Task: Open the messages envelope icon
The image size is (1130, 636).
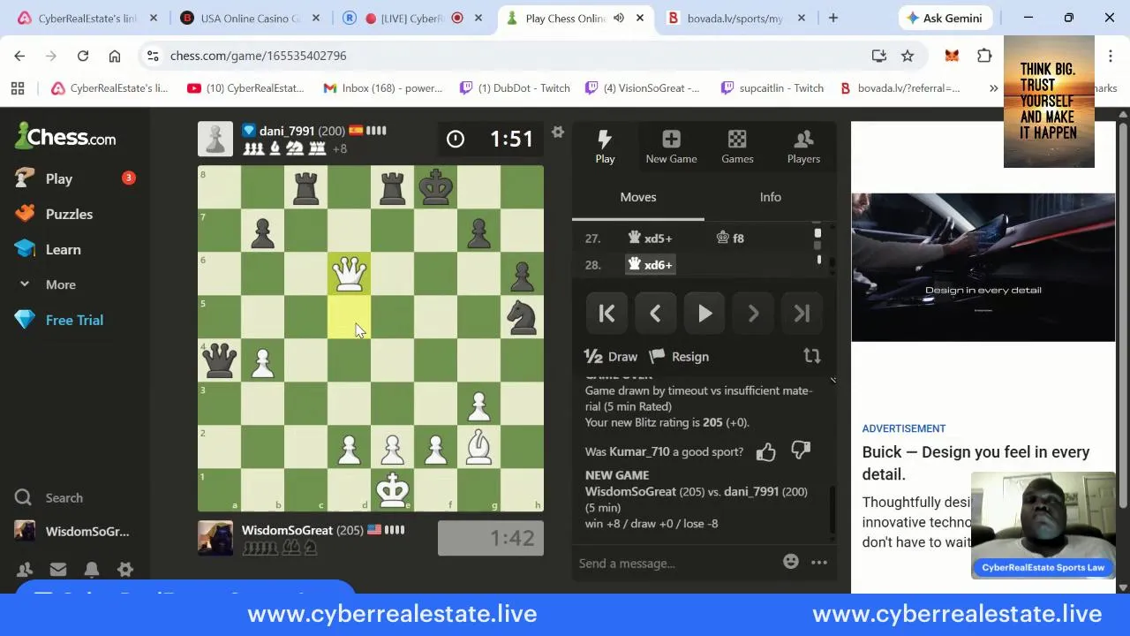Action: (58, 570)
